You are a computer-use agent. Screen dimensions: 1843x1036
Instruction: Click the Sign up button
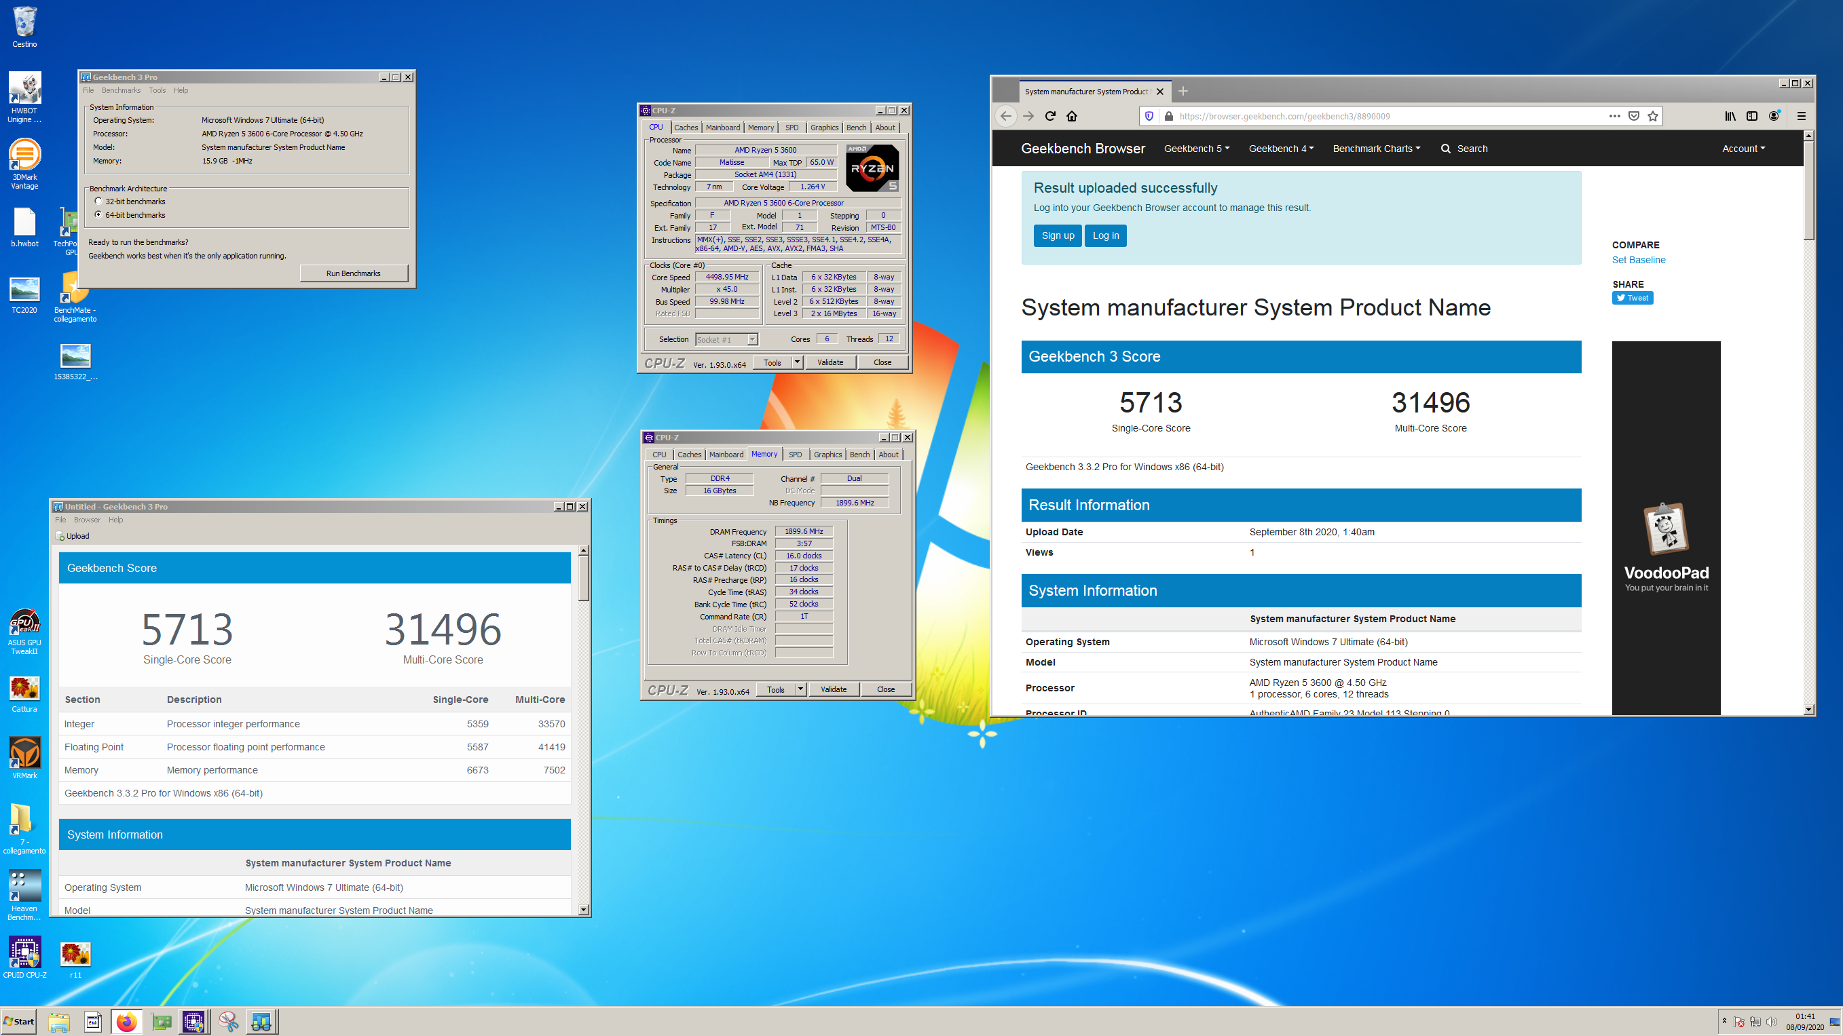1058,236
